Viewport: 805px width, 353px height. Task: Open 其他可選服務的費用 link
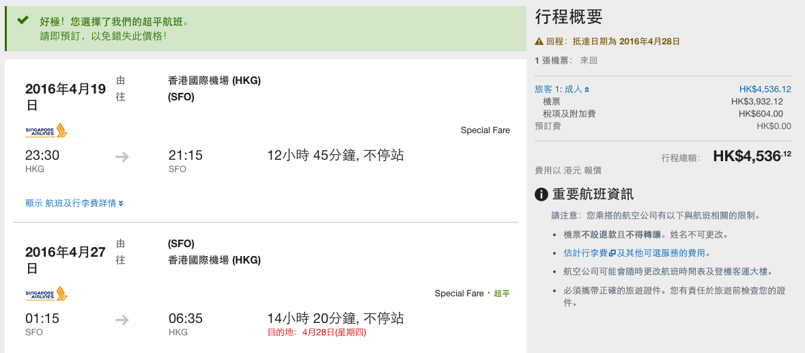[x=666, y=253]
